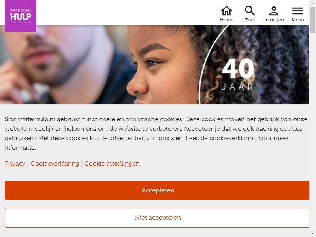Click the 40 JAAR anniversary badge
This screenshot has width=316, height=237.
(x=238, y=75)
